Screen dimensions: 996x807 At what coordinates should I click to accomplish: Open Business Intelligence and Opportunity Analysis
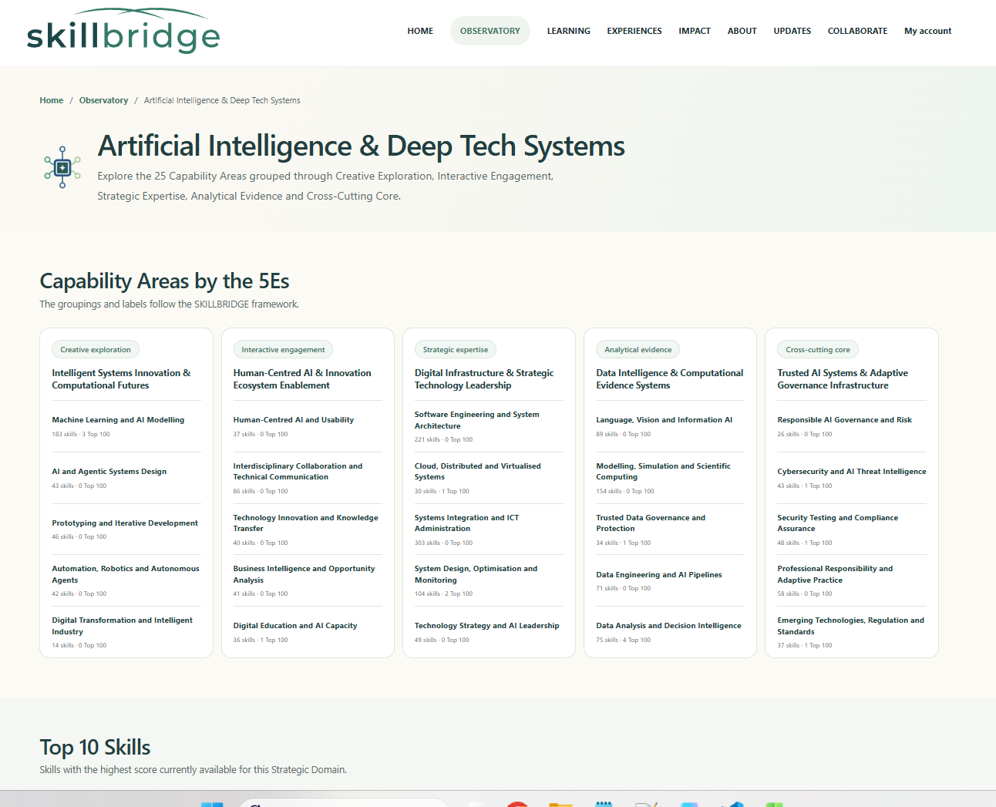tap(305, 574)
